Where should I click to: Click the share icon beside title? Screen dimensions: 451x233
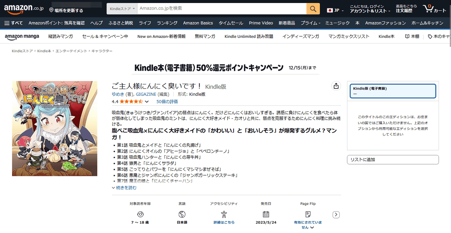point(336,86)
